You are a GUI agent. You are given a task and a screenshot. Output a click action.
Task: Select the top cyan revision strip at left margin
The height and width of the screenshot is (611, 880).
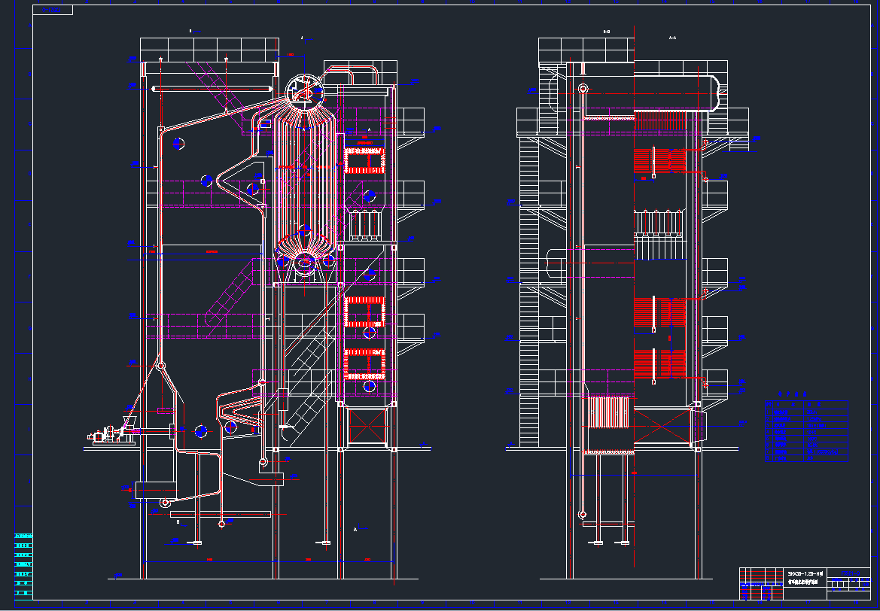pyautogui.click(x=24, y=536)
